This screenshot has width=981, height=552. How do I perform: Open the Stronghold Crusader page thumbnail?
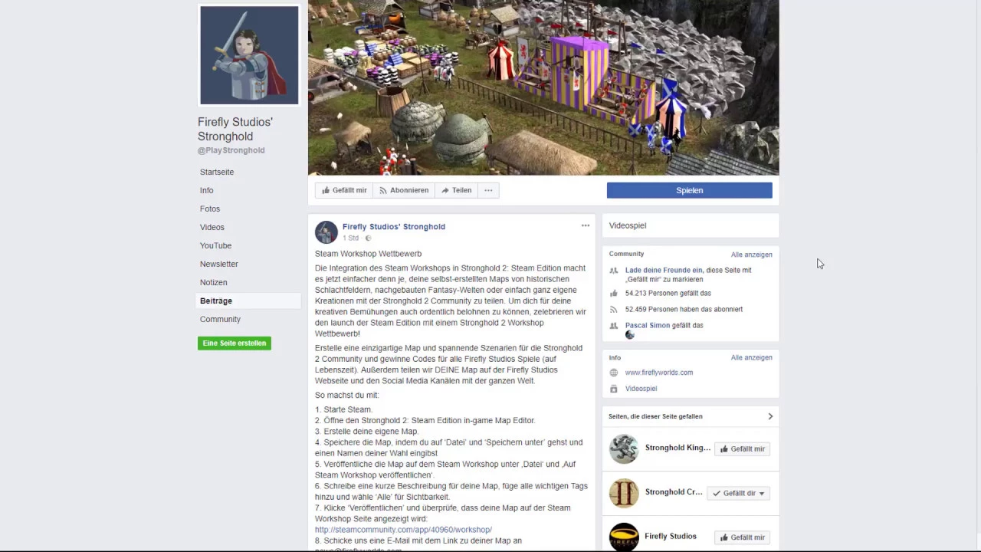(624, 493)
